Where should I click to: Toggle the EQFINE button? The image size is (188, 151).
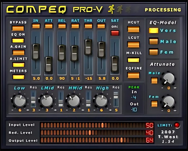point(133,75)
